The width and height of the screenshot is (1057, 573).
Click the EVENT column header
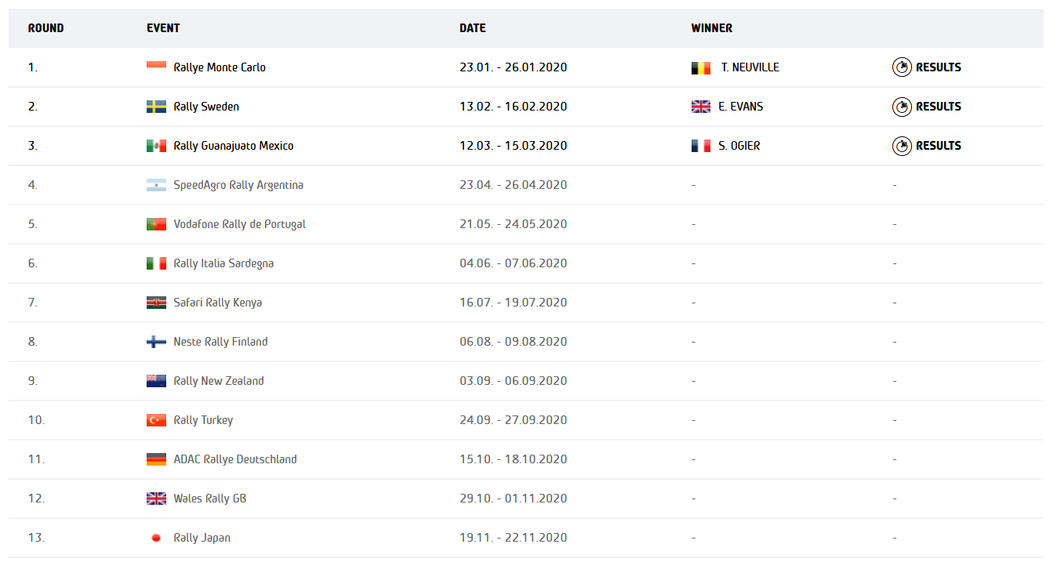click(x=163, y=28)
